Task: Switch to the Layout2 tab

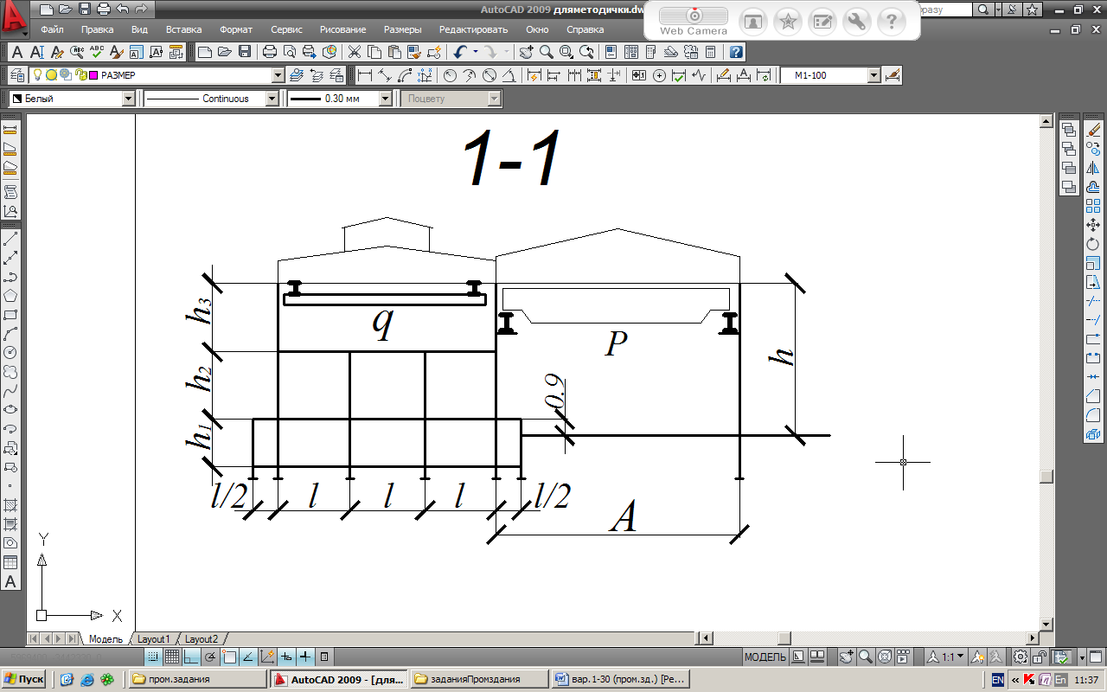Action: (x=202, y=638)
